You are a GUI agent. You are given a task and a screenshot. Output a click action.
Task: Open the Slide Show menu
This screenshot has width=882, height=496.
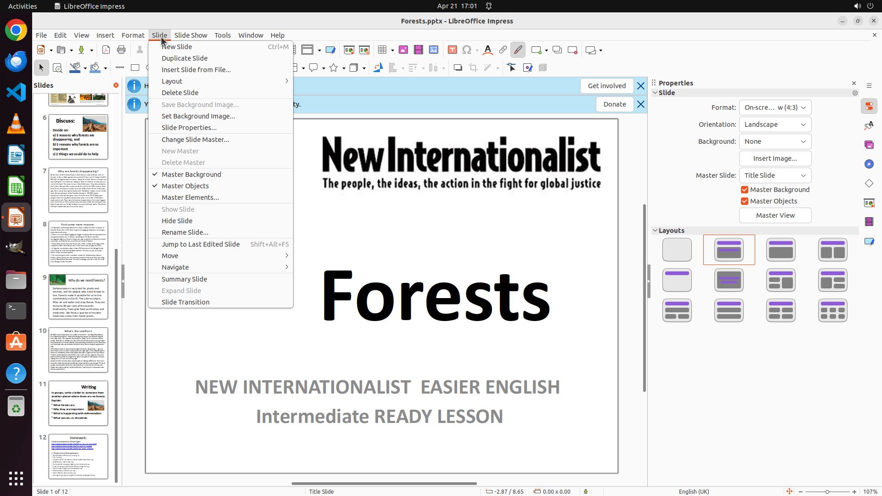click(x=191, y=35)
